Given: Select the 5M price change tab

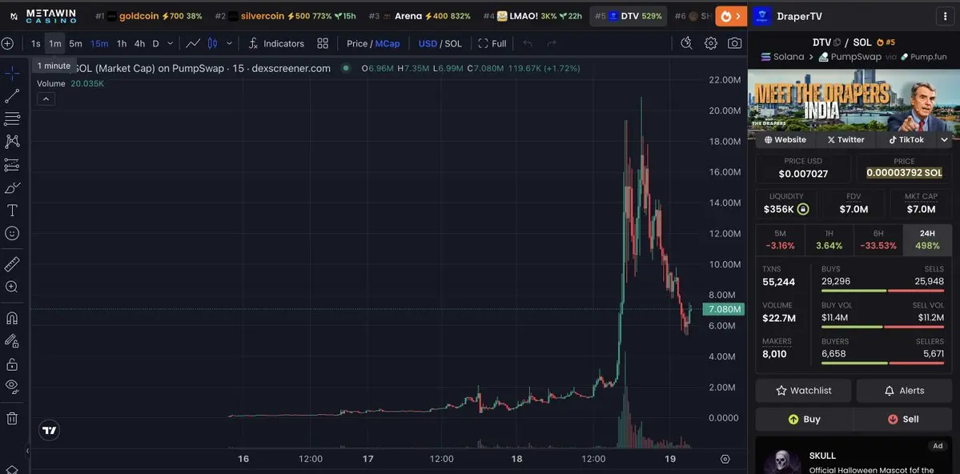Looking at the screenshot, I should coord(780,239).
